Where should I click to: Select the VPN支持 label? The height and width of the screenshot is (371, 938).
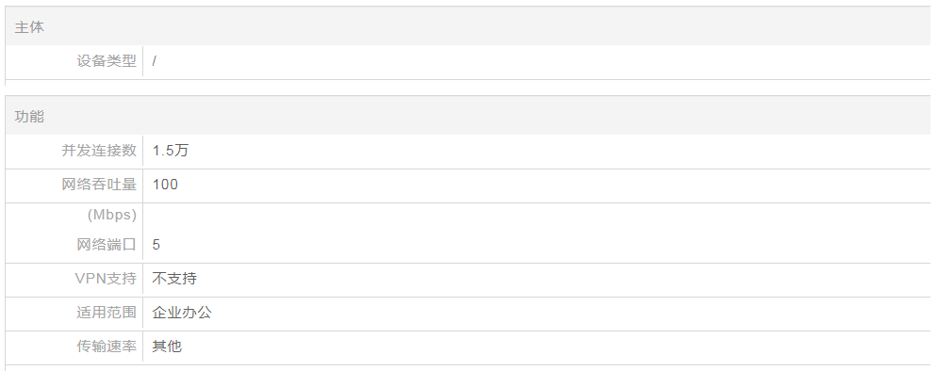pos(106,279)
